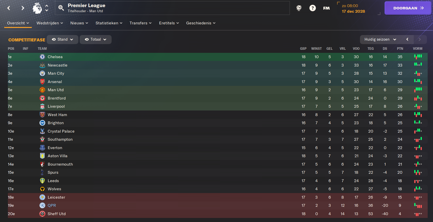Open the world globe icon

tap(299, 8)
